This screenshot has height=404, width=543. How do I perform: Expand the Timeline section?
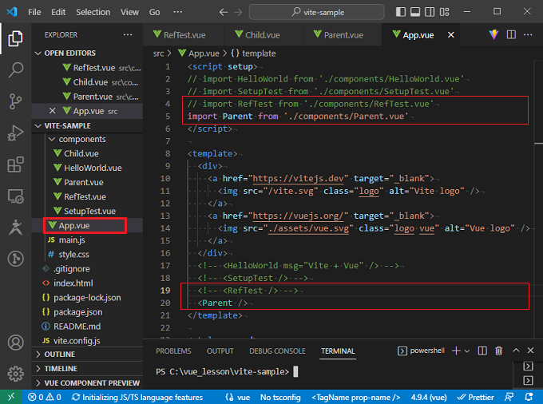87,368
